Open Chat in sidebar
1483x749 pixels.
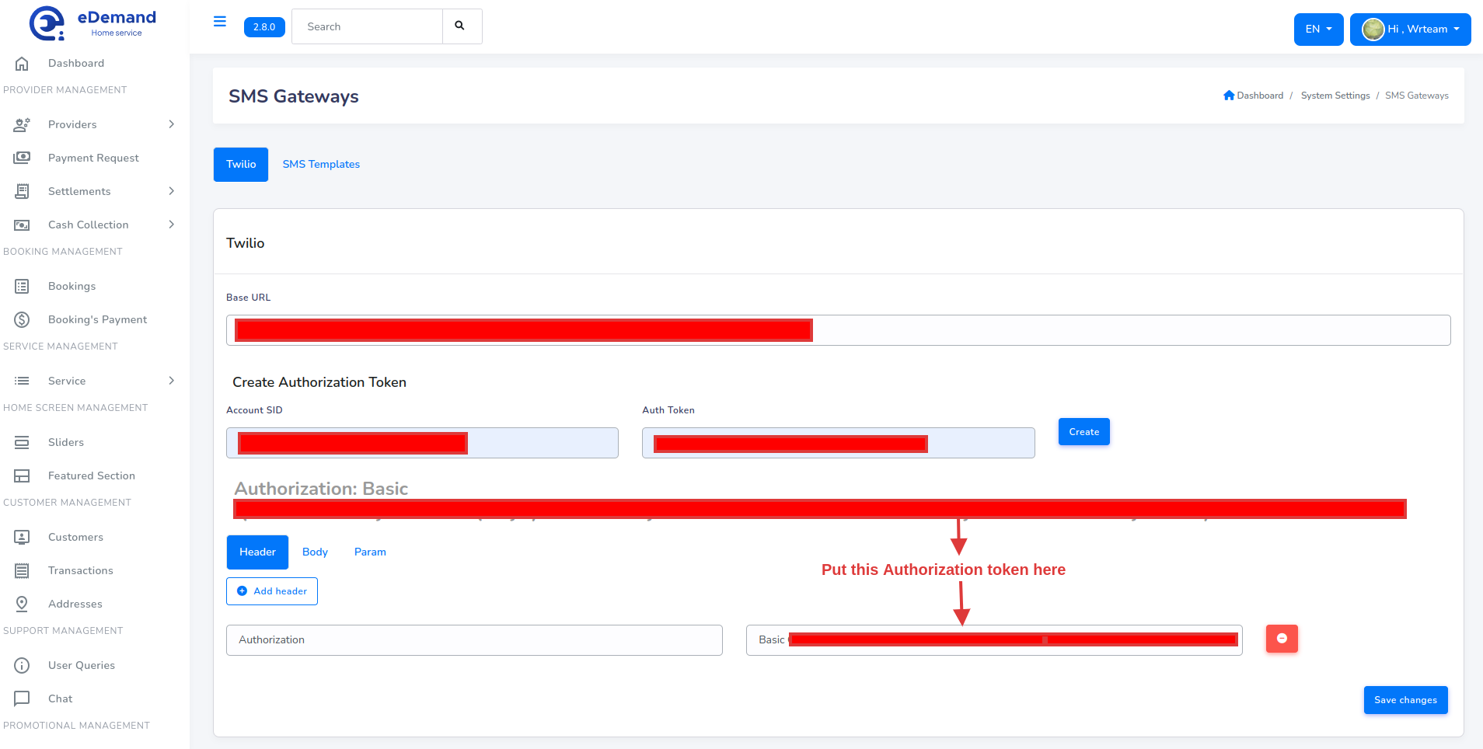(60, 698)
